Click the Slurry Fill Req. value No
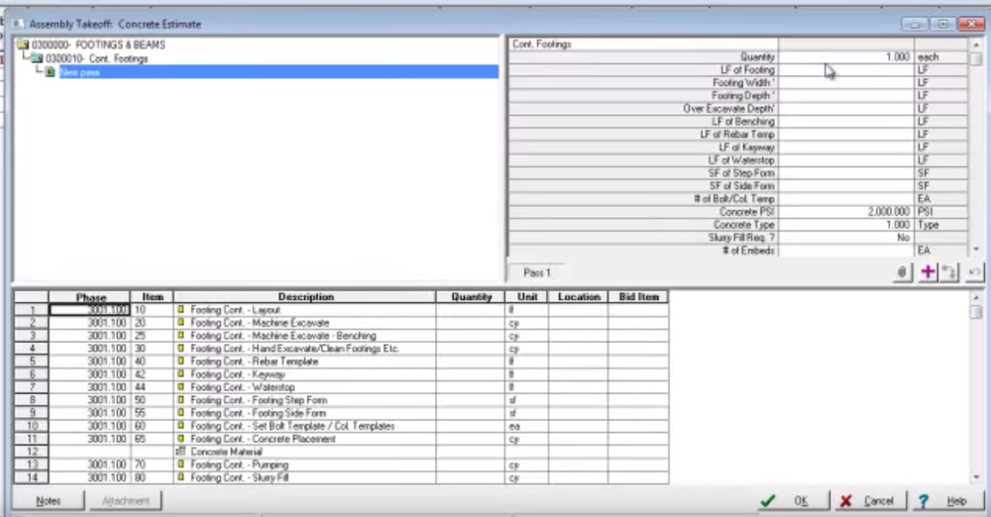 pyautogui.click(x=845, y=238)
